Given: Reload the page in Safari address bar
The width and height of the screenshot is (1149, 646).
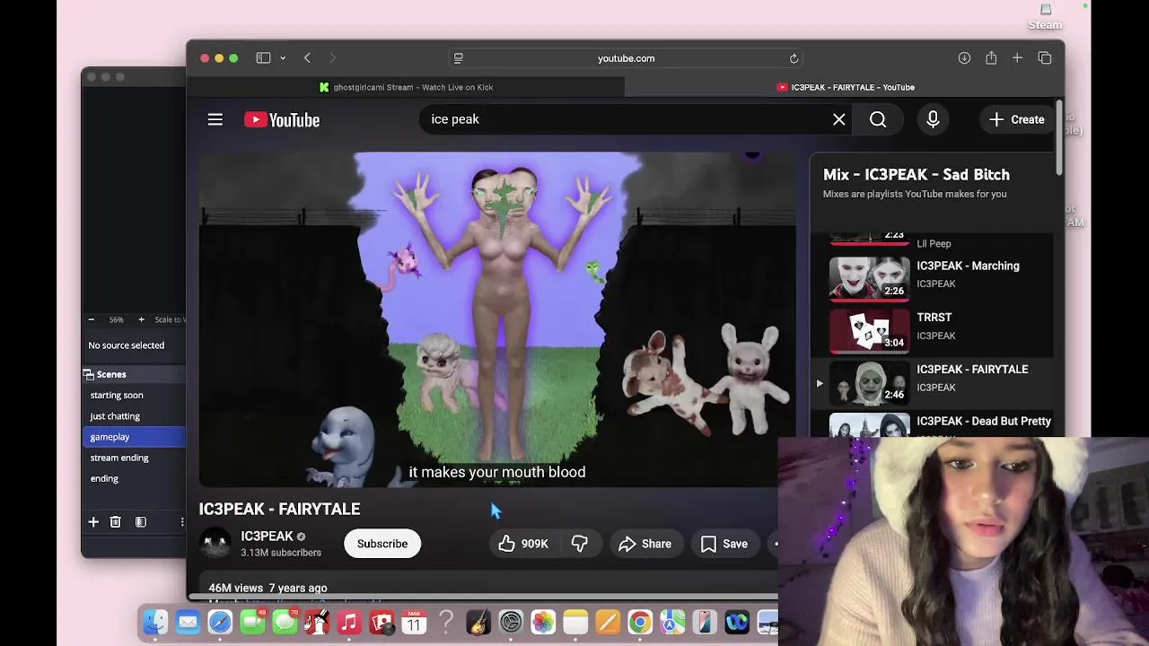Looking at the screenshot, I should pos(794,58).
